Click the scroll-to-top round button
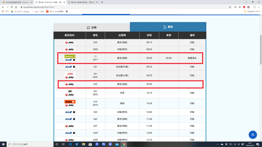The image size is (262, 147). pyautogui.click(x=253, y=135)
